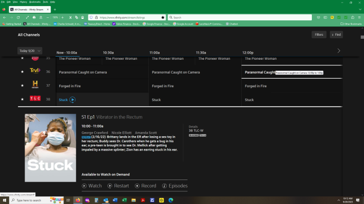Open the View menu
Viewport: 364px width, 204px height.
tap(15, 2)
